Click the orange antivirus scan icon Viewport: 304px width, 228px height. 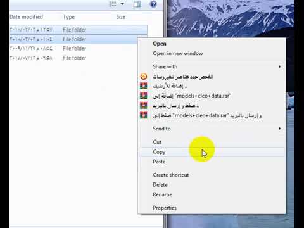coord(144,77)
